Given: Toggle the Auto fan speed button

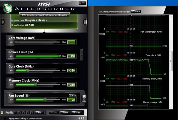Looking at the screenshot, I should [x=73, y=95].
